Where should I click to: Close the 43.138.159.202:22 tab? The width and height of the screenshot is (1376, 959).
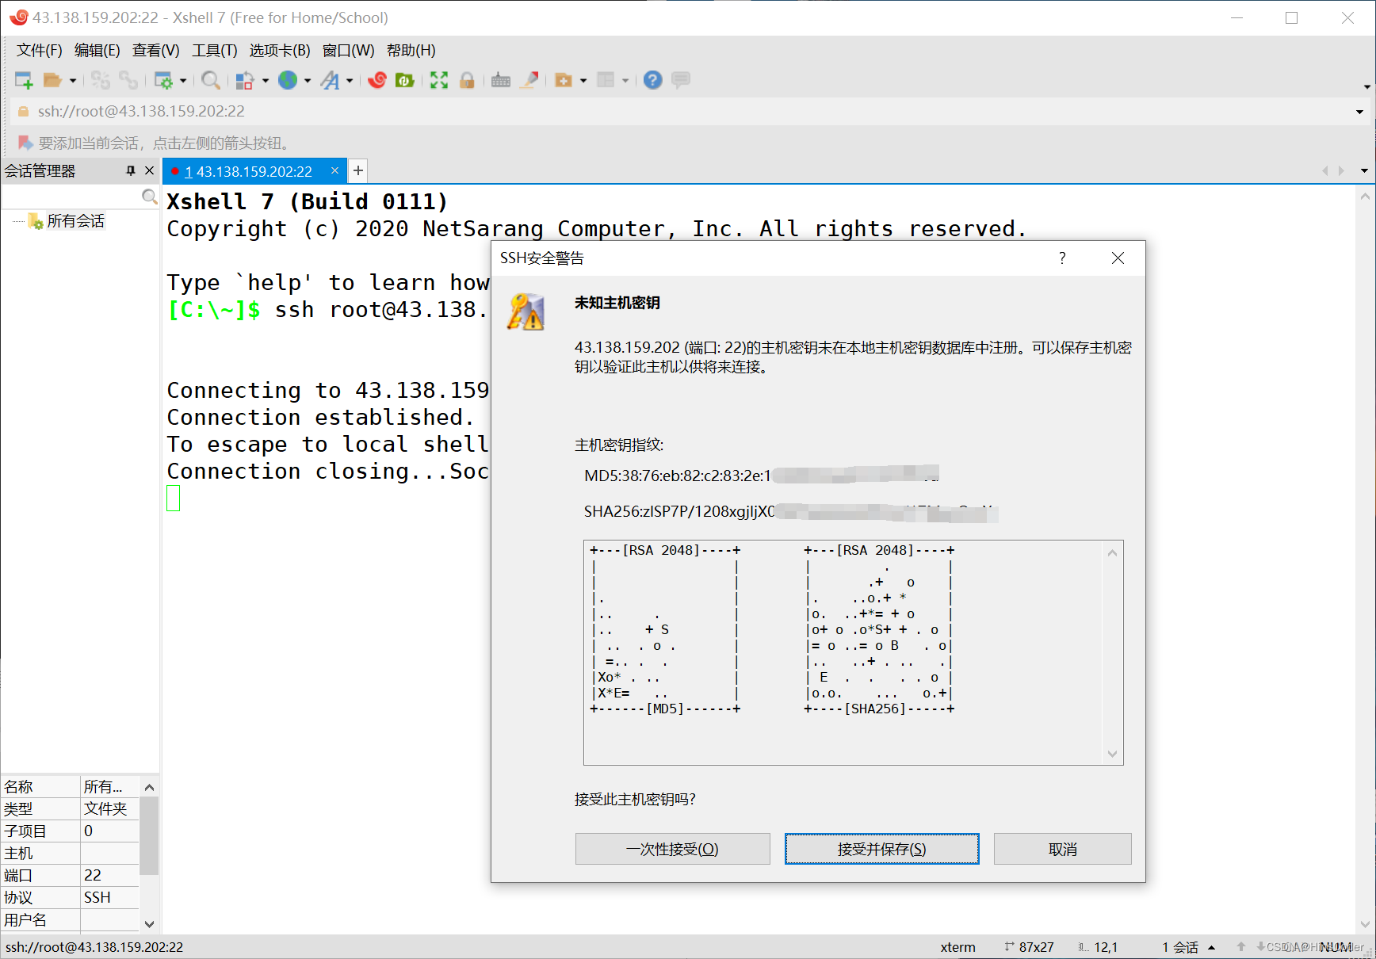(334, 170)
